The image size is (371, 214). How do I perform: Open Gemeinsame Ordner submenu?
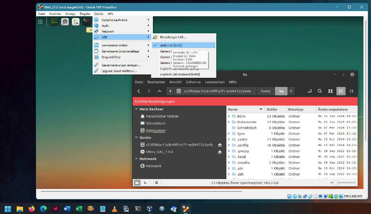pos(122,45)
